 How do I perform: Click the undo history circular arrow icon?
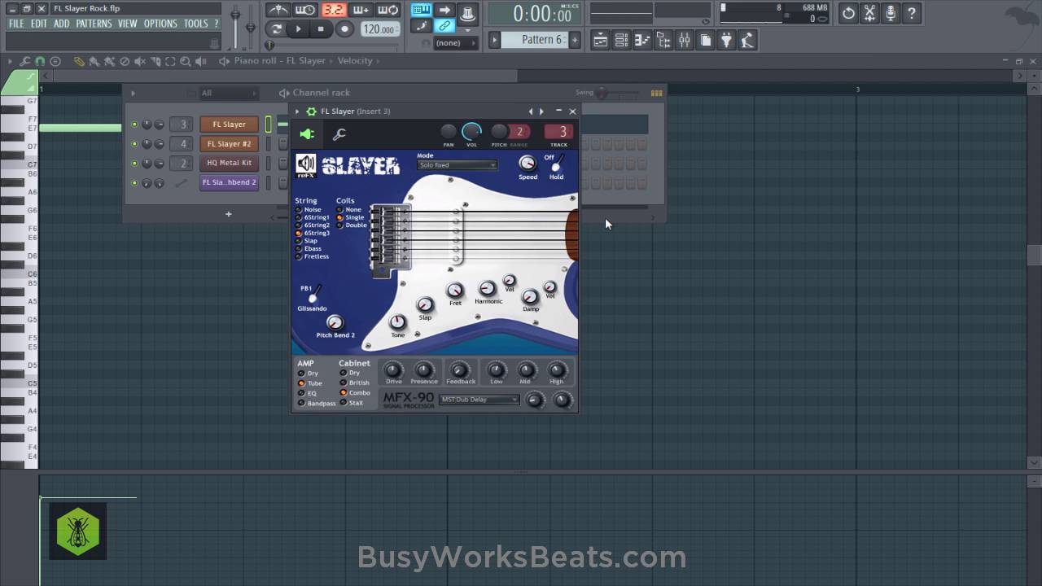(x=848, y=13)
